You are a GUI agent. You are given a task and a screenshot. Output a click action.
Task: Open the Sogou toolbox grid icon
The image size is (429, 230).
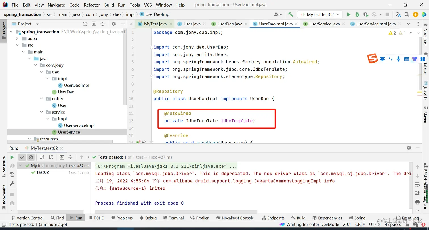point(423,59)
